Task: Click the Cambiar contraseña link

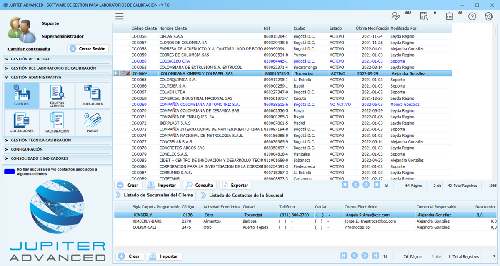Action: [29, 49]
